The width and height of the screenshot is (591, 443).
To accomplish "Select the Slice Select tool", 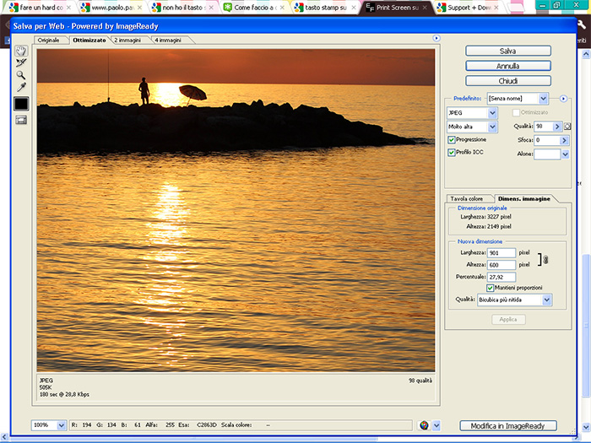I will coord(21,62).
